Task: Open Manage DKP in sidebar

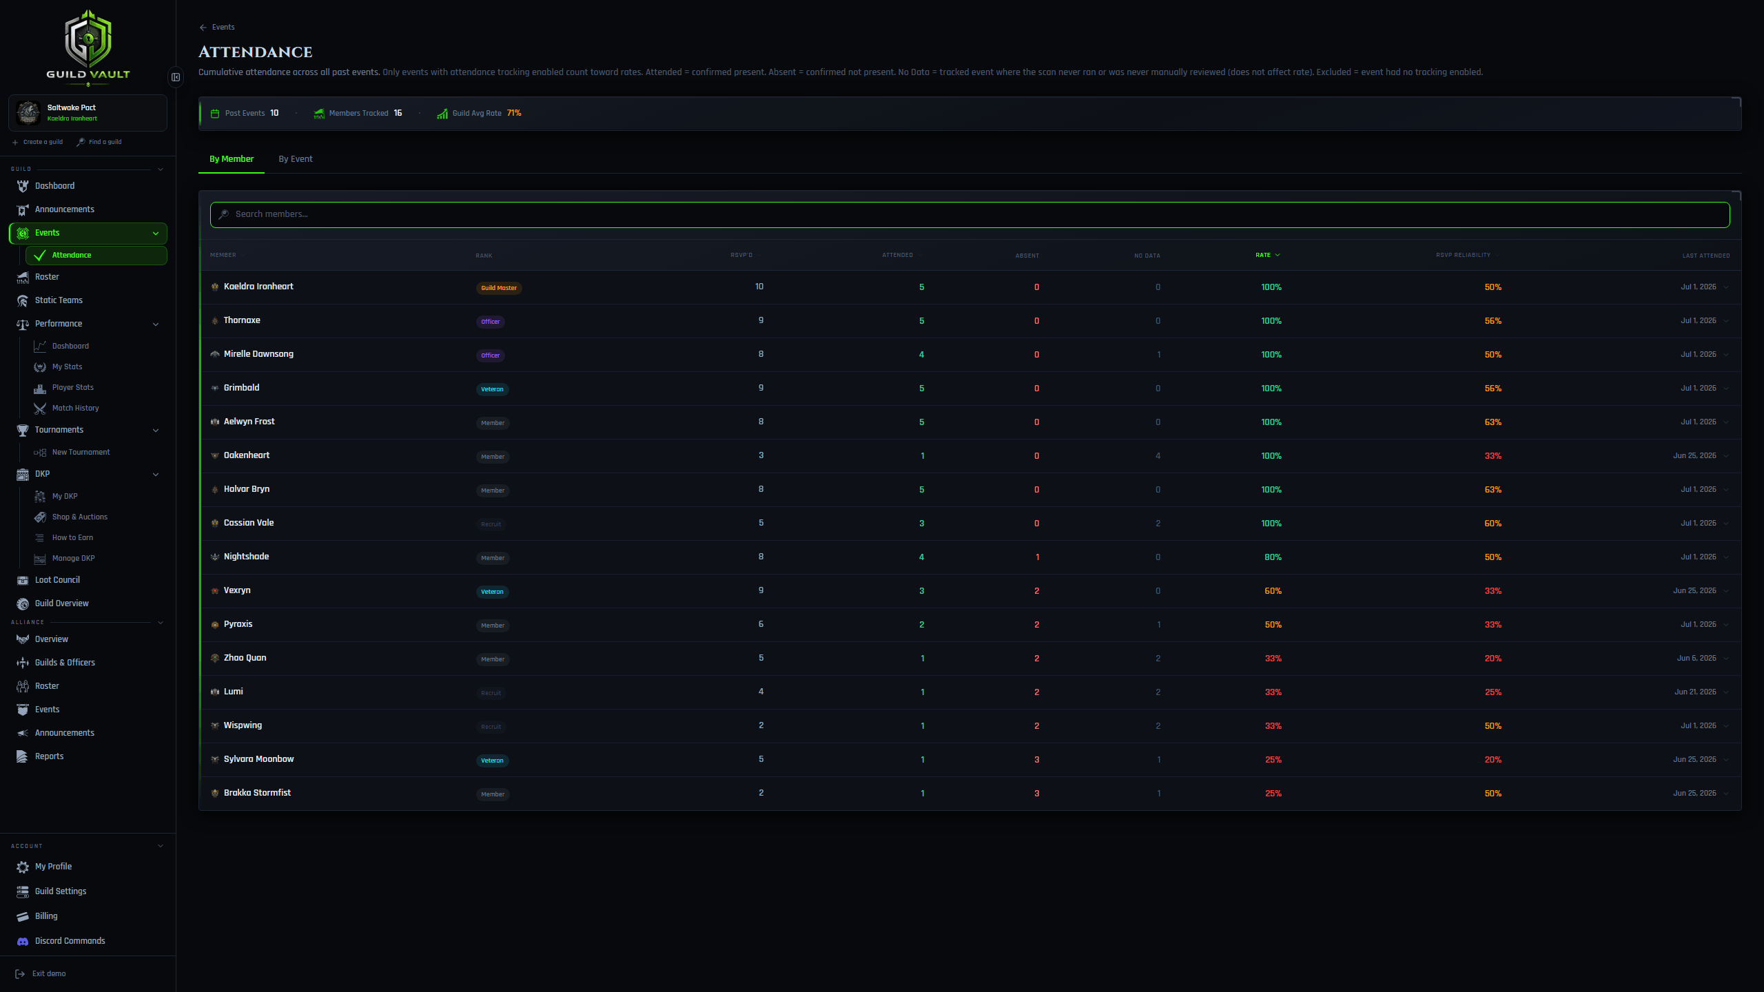Action: [73, 559]
